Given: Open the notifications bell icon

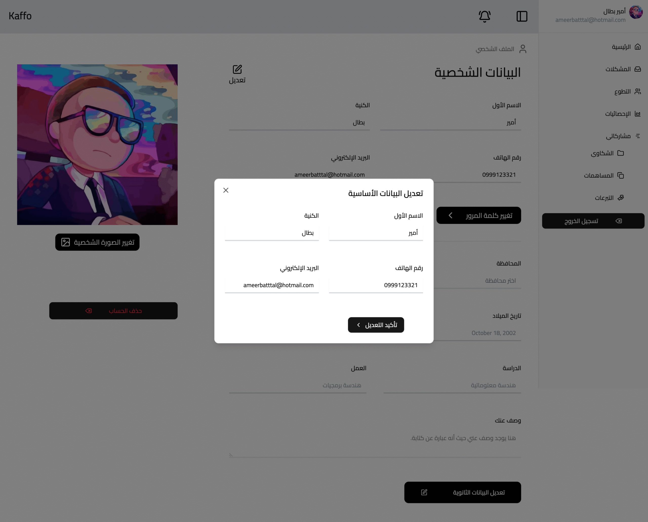Looking at the screenshot, I should point(484,16).
